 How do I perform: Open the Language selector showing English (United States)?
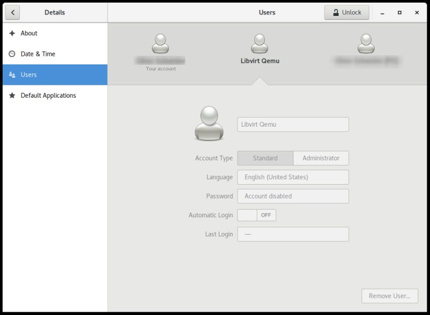click(x=293, y=177)
